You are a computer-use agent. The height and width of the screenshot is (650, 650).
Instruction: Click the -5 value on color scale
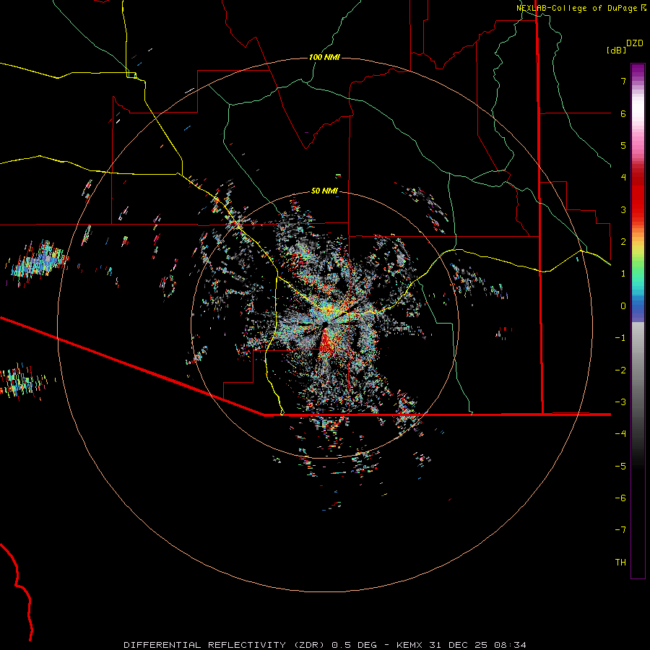point(620,467)
